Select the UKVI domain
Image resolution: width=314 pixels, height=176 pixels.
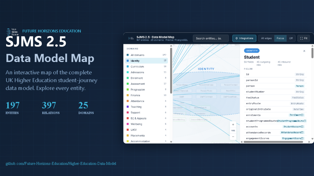[146, 130]
